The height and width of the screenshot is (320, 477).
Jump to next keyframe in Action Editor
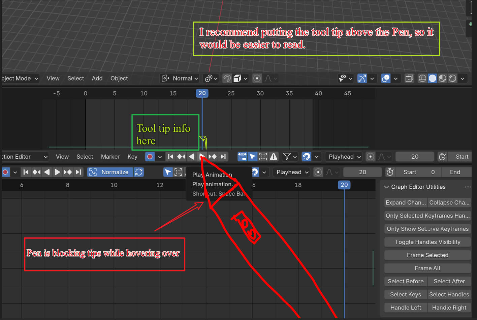click(213, 157)
